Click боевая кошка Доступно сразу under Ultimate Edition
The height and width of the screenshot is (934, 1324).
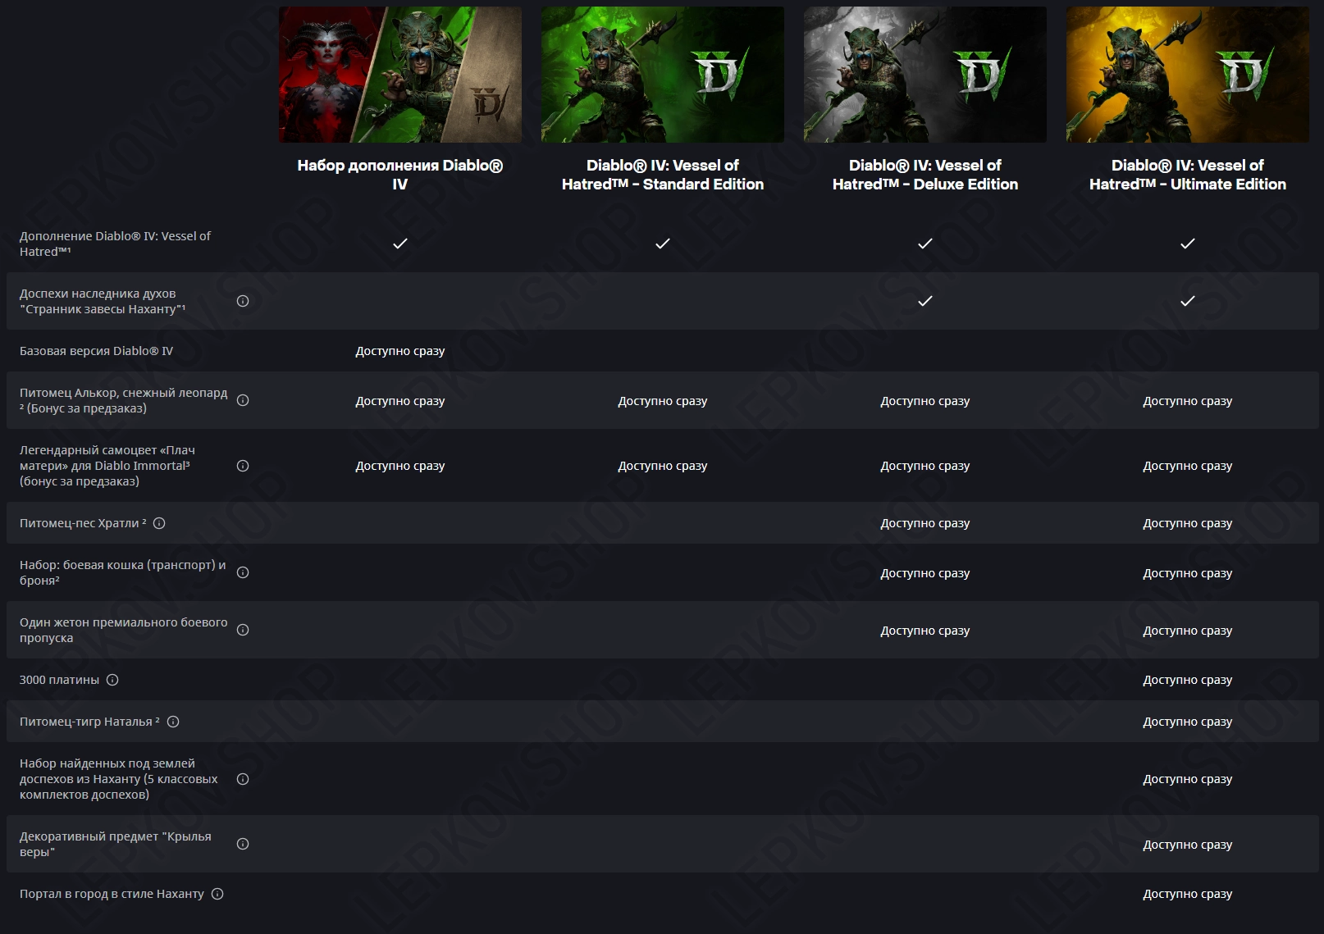coord(1188,573)
